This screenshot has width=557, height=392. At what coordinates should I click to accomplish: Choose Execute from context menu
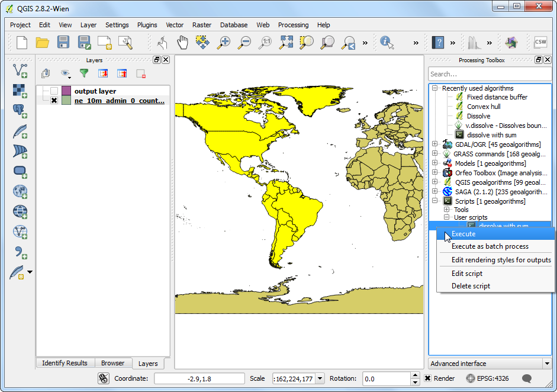pos(495,234)
